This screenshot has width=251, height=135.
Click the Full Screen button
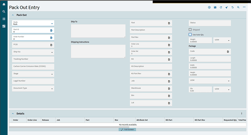tap(127, 130)
